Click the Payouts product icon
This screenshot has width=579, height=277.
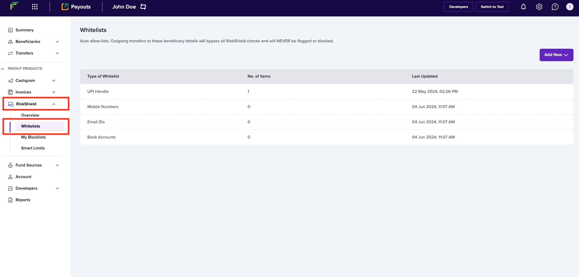click(65, 7)
